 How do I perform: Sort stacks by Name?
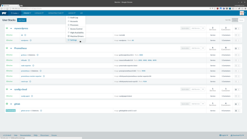pyautogui.click(x=241, y=20)
